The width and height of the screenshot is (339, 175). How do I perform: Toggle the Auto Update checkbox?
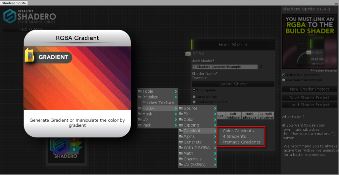tap(194, 90)
